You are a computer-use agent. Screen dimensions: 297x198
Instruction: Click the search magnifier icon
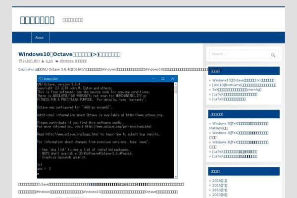tap(273, 55)
